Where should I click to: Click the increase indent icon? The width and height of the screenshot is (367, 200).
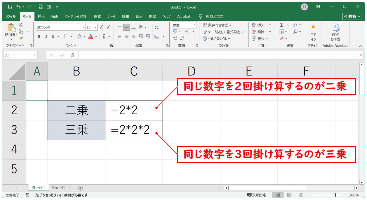[x=148, y=36]
